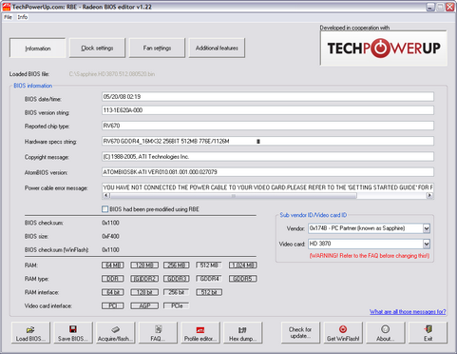Click the DDR RAM type indicator
This screenshot has width=457, height=354.
pyautogui.click(x=113, y=279)
